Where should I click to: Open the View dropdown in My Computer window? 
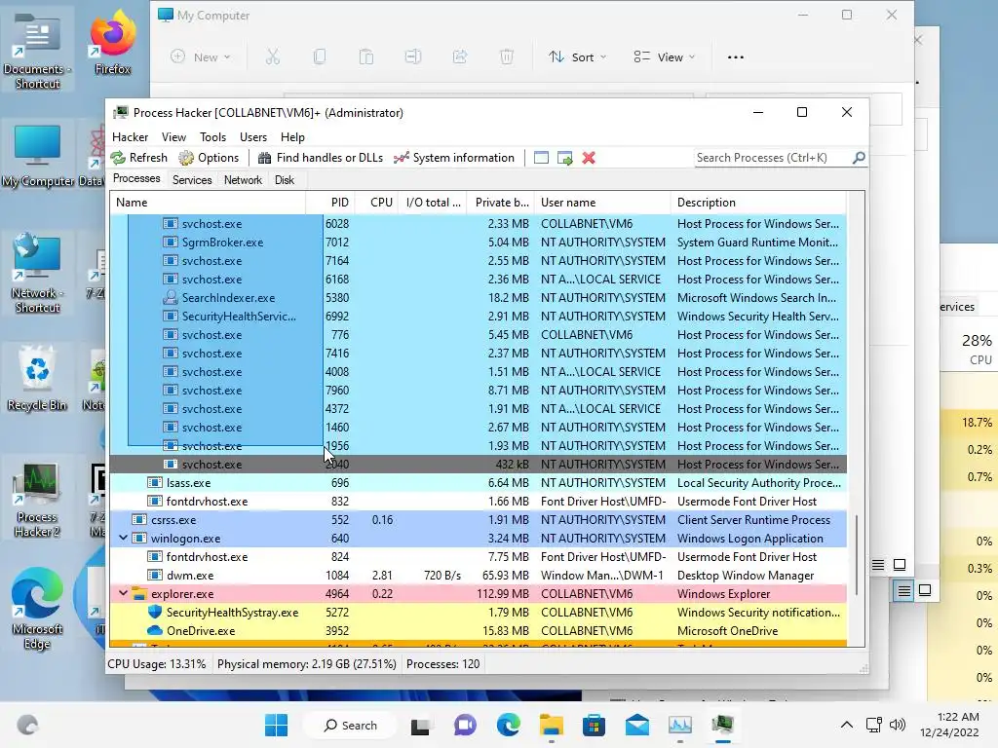point(664,57)
